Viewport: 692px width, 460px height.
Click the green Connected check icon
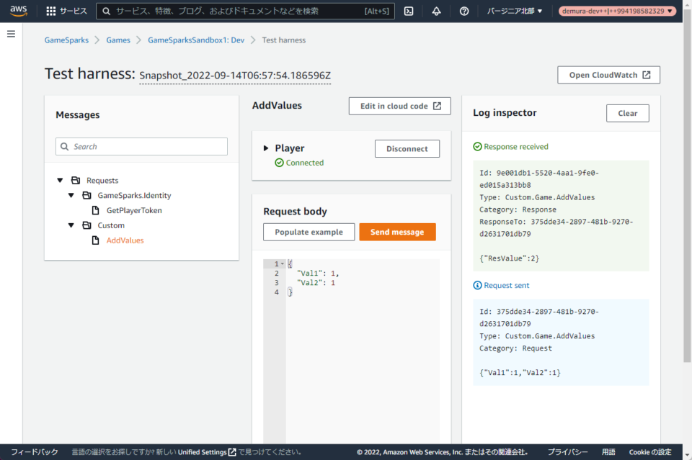click(x=279, y=162)
